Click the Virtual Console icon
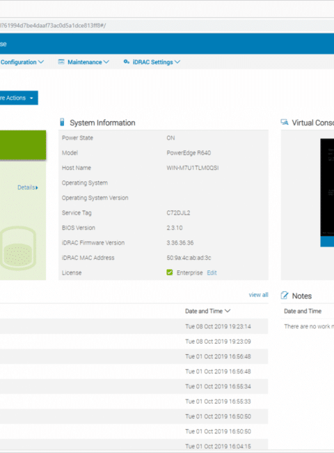 [285, 123]
